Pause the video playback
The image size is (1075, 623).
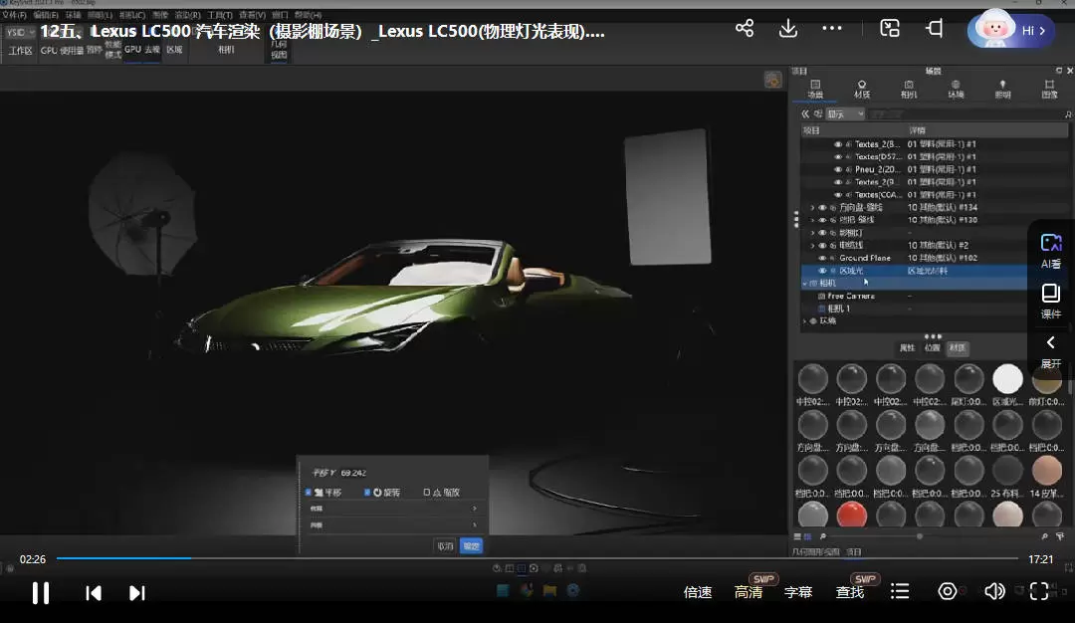[x=41, y=593]
